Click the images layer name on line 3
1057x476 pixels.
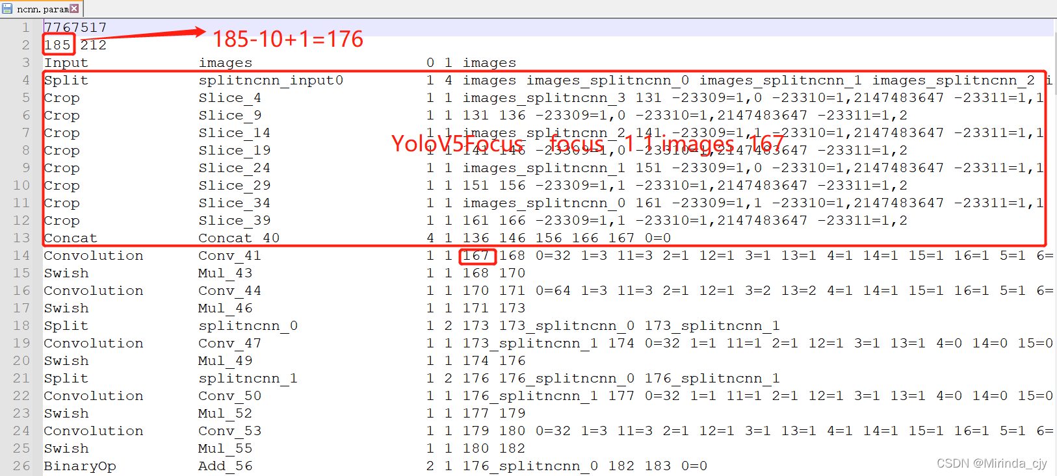(x=226, y=62)
